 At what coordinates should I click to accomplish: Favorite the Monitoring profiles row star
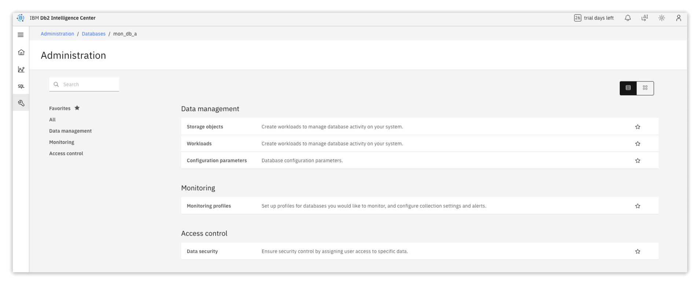(638, 206)
